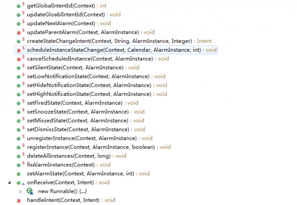Click the green public icon beside getGlobalIntentId
This screenshot has width=297, height=205.
tap(19, 6)
